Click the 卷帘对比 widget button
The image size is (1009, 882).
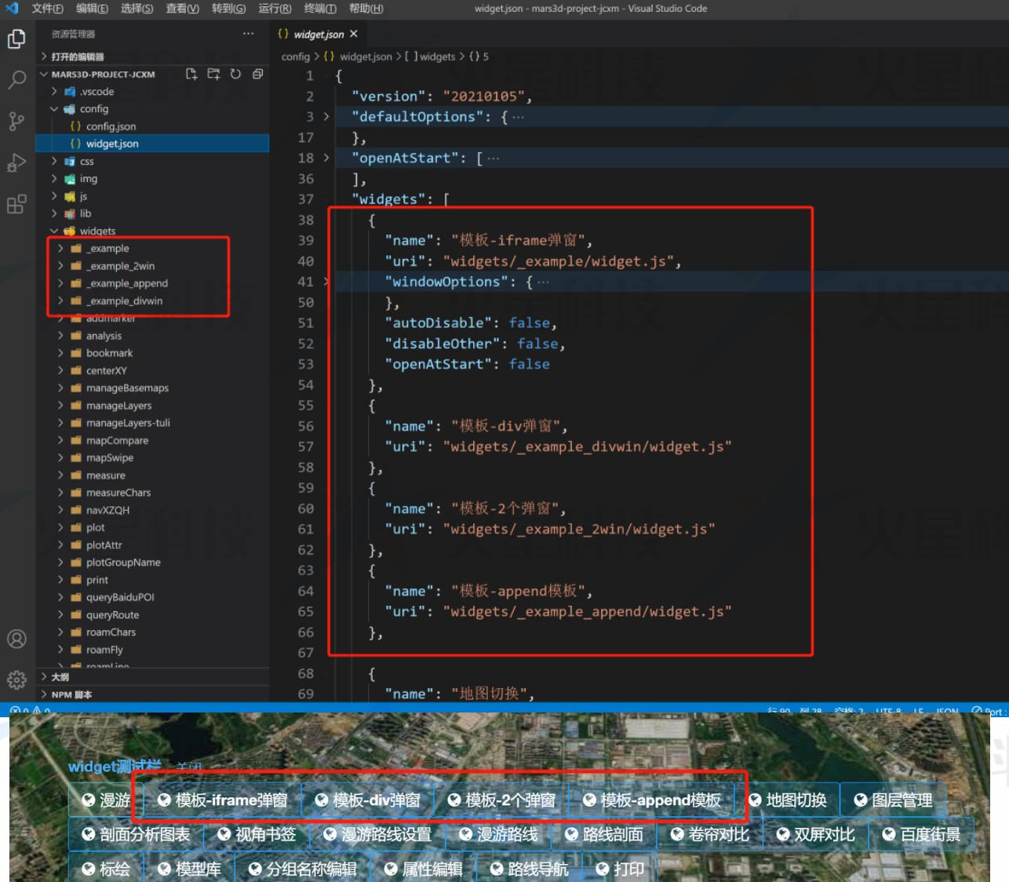point(709,834)
